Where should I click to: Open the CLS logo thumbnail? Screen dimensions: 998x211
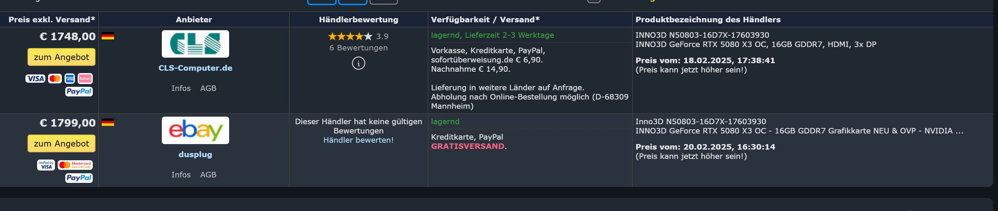195,44
